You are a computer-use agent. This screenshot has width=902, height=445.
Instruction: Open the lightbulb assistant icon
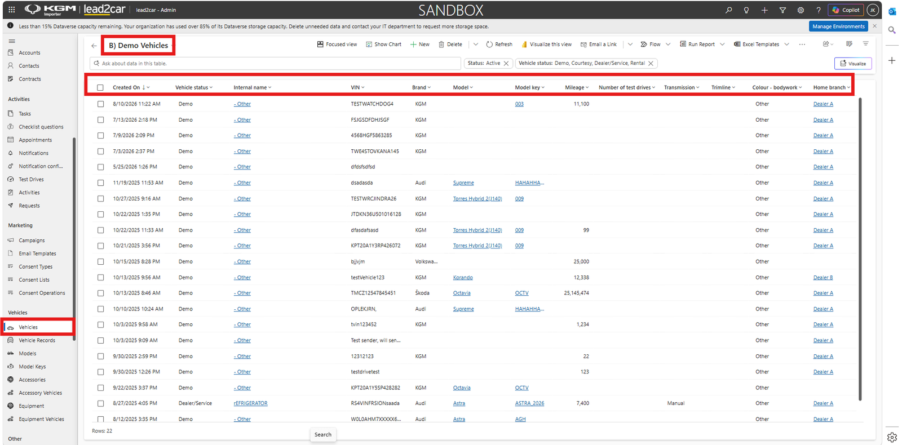click(x=746, y=10)
